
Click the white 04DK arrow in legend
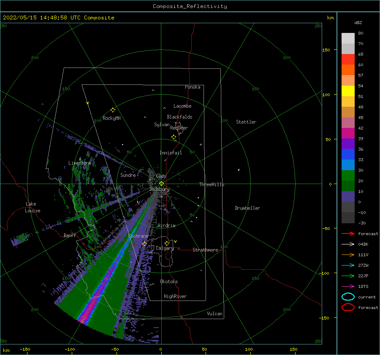[x=348, y=244]
